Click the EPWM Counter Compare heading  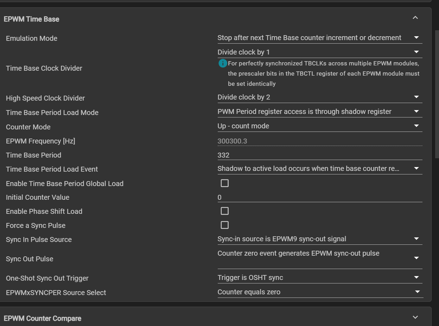pos(42,318)
